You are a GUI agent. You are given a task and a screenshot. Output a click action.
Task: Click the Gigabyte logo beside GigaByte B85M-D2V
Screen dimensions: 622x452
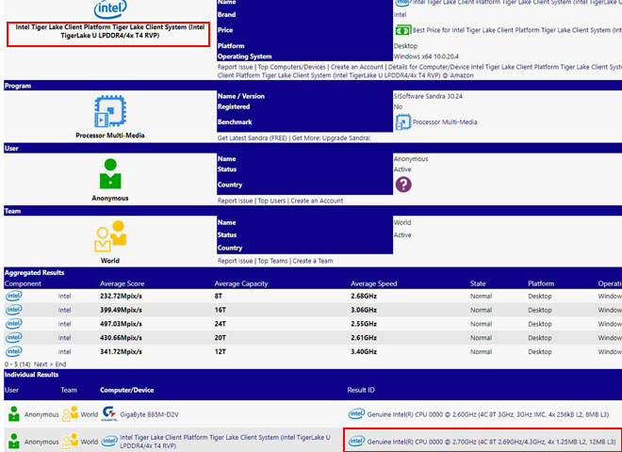pyautogui.click(x=109, y=414)
